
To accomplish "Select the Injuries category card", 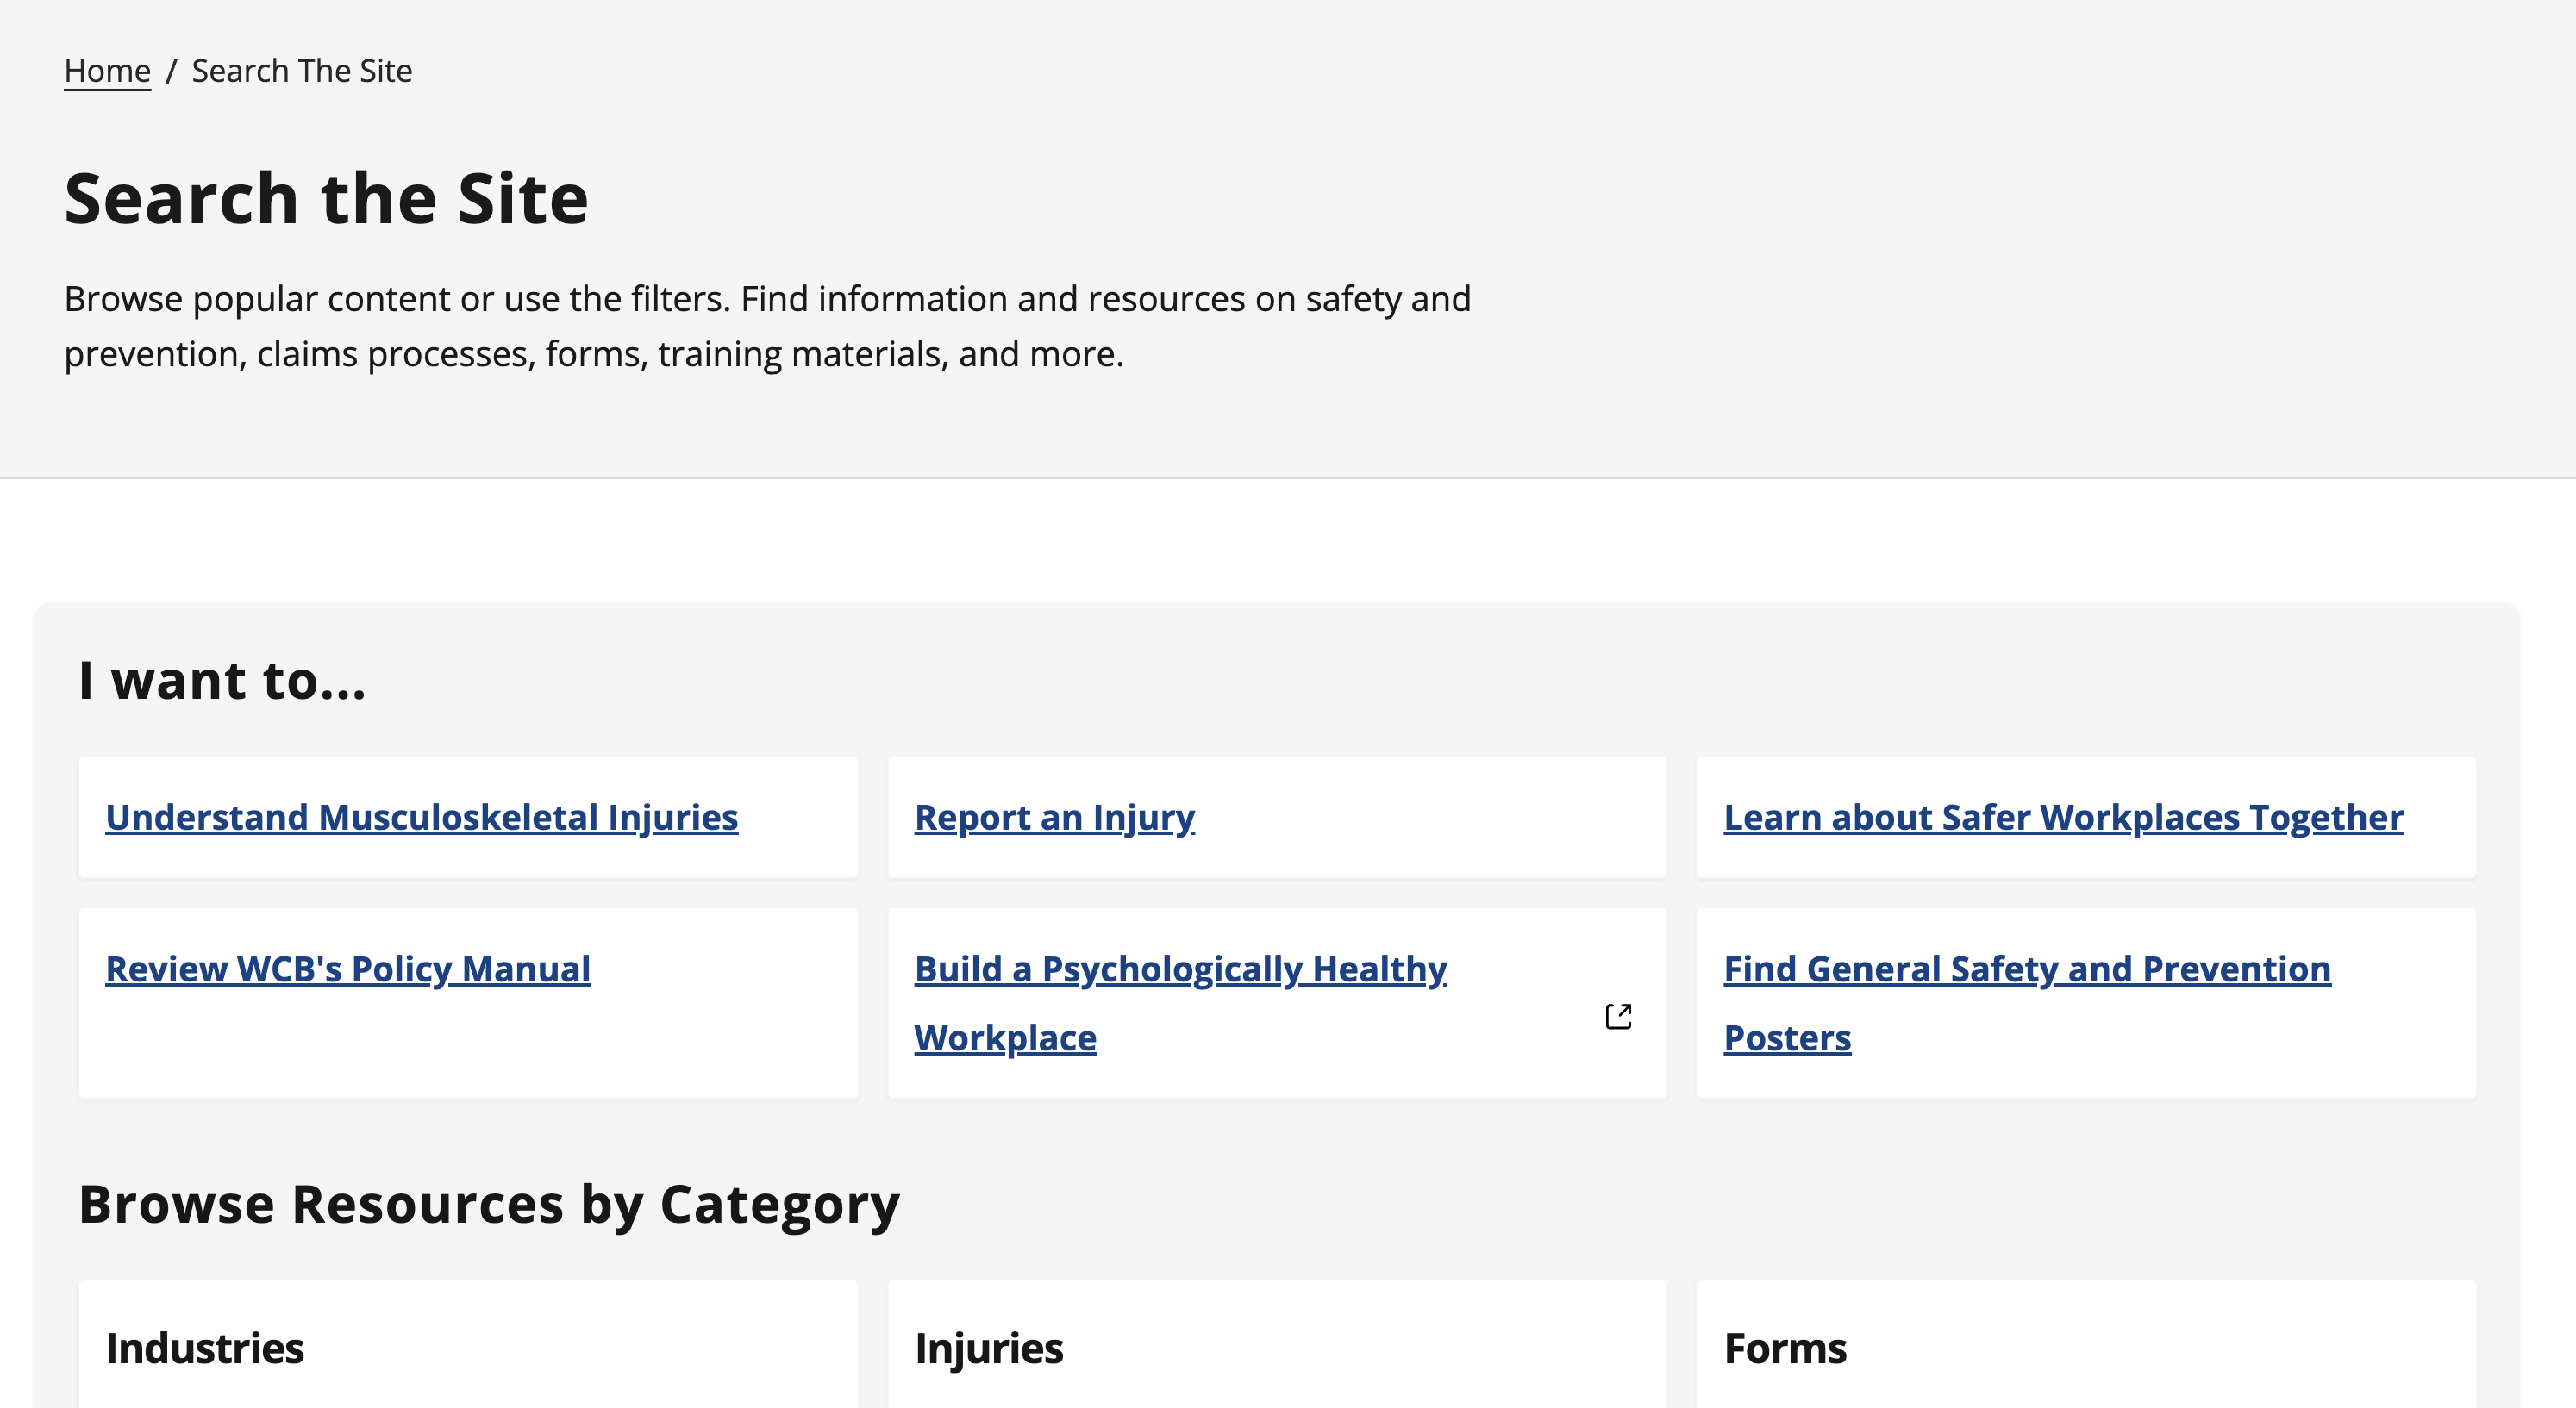I will coord(1277,1344).
